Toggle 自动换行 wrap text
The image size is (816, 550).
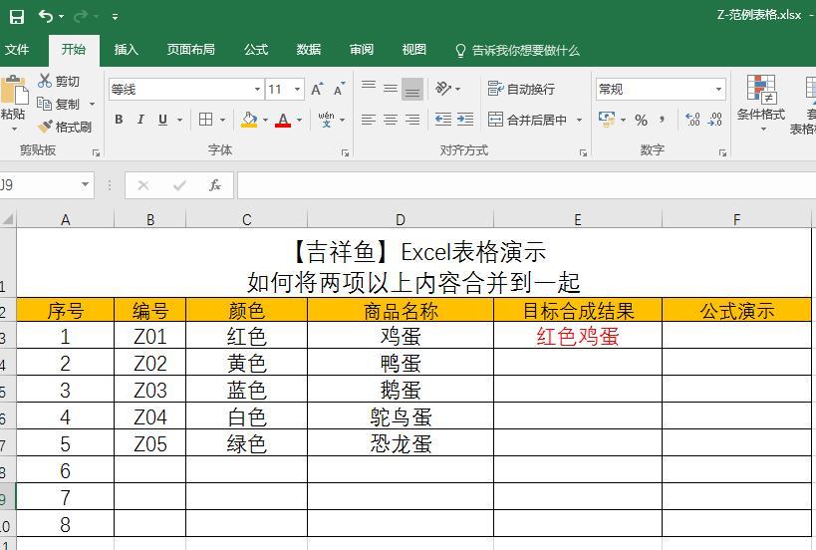pos(521,89)
